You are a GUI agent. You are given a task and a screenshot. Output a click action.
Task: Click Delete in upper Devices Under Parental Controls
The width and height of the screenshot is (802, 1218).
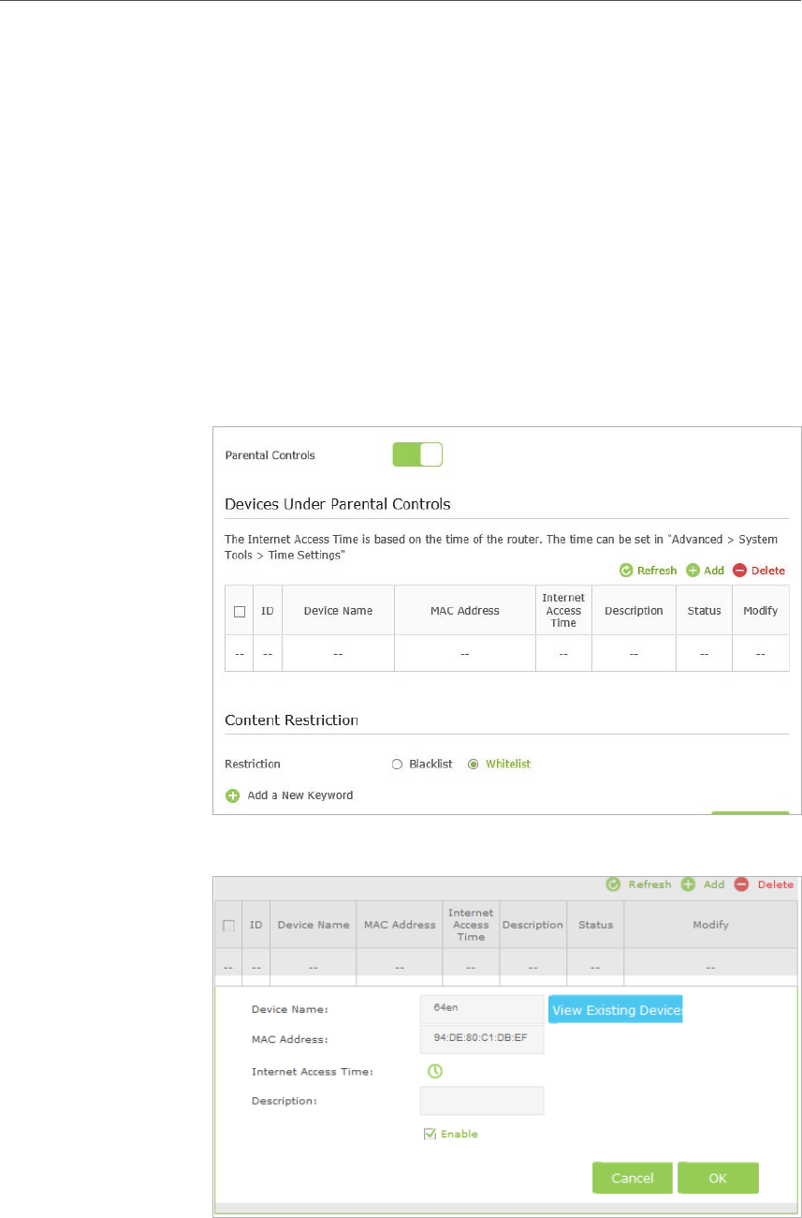[759, 571]
